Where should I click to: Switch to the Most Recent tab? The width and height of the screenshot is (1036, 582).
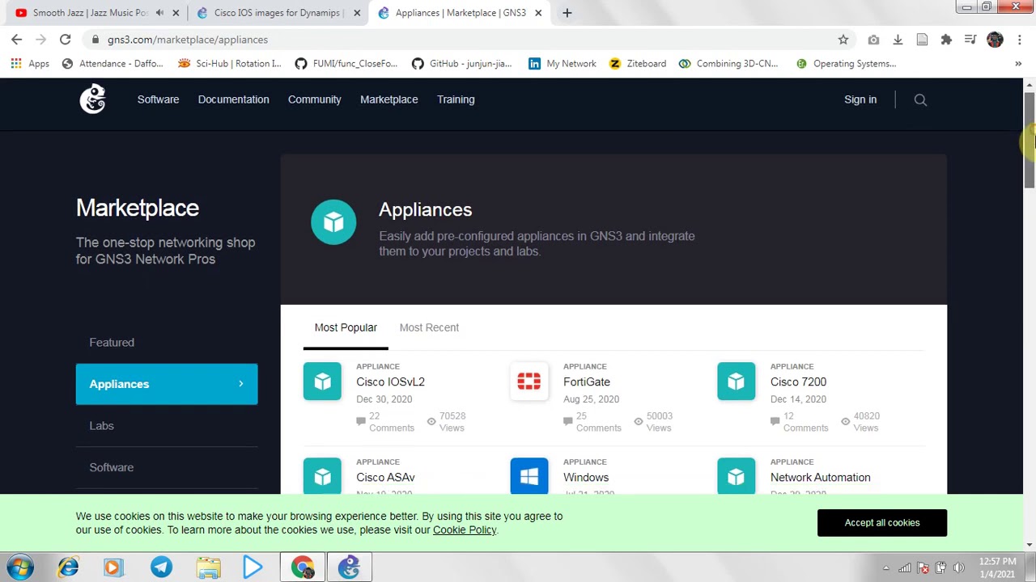coord(429,327)
